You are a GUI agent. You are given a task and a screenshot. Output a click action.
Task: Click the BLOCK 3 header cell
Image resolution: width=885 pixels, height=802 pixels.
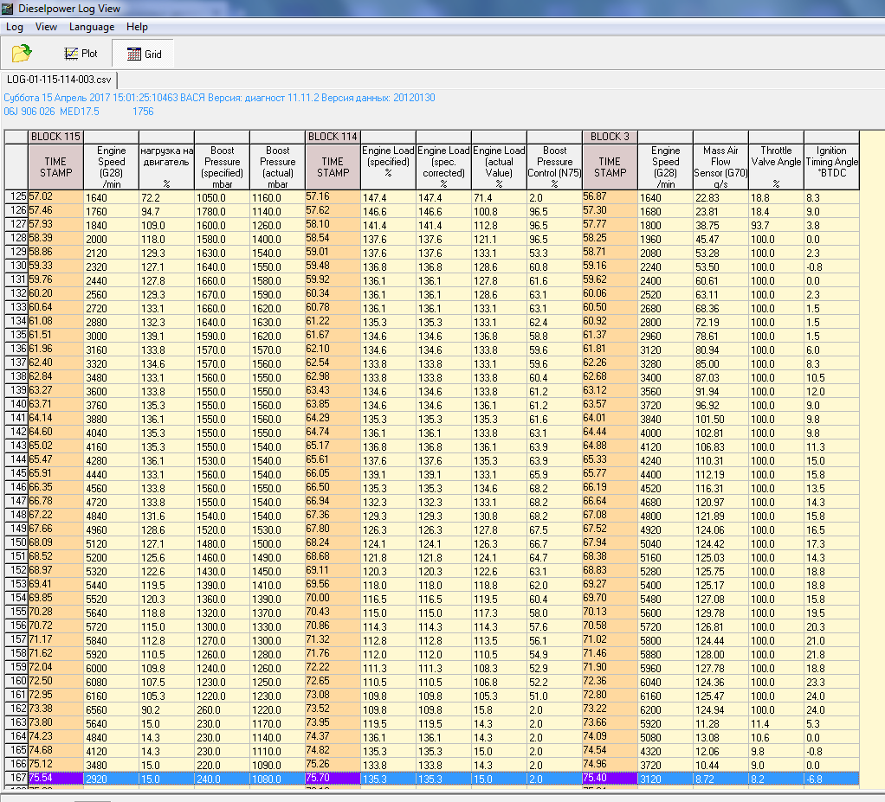click(610, 137)
